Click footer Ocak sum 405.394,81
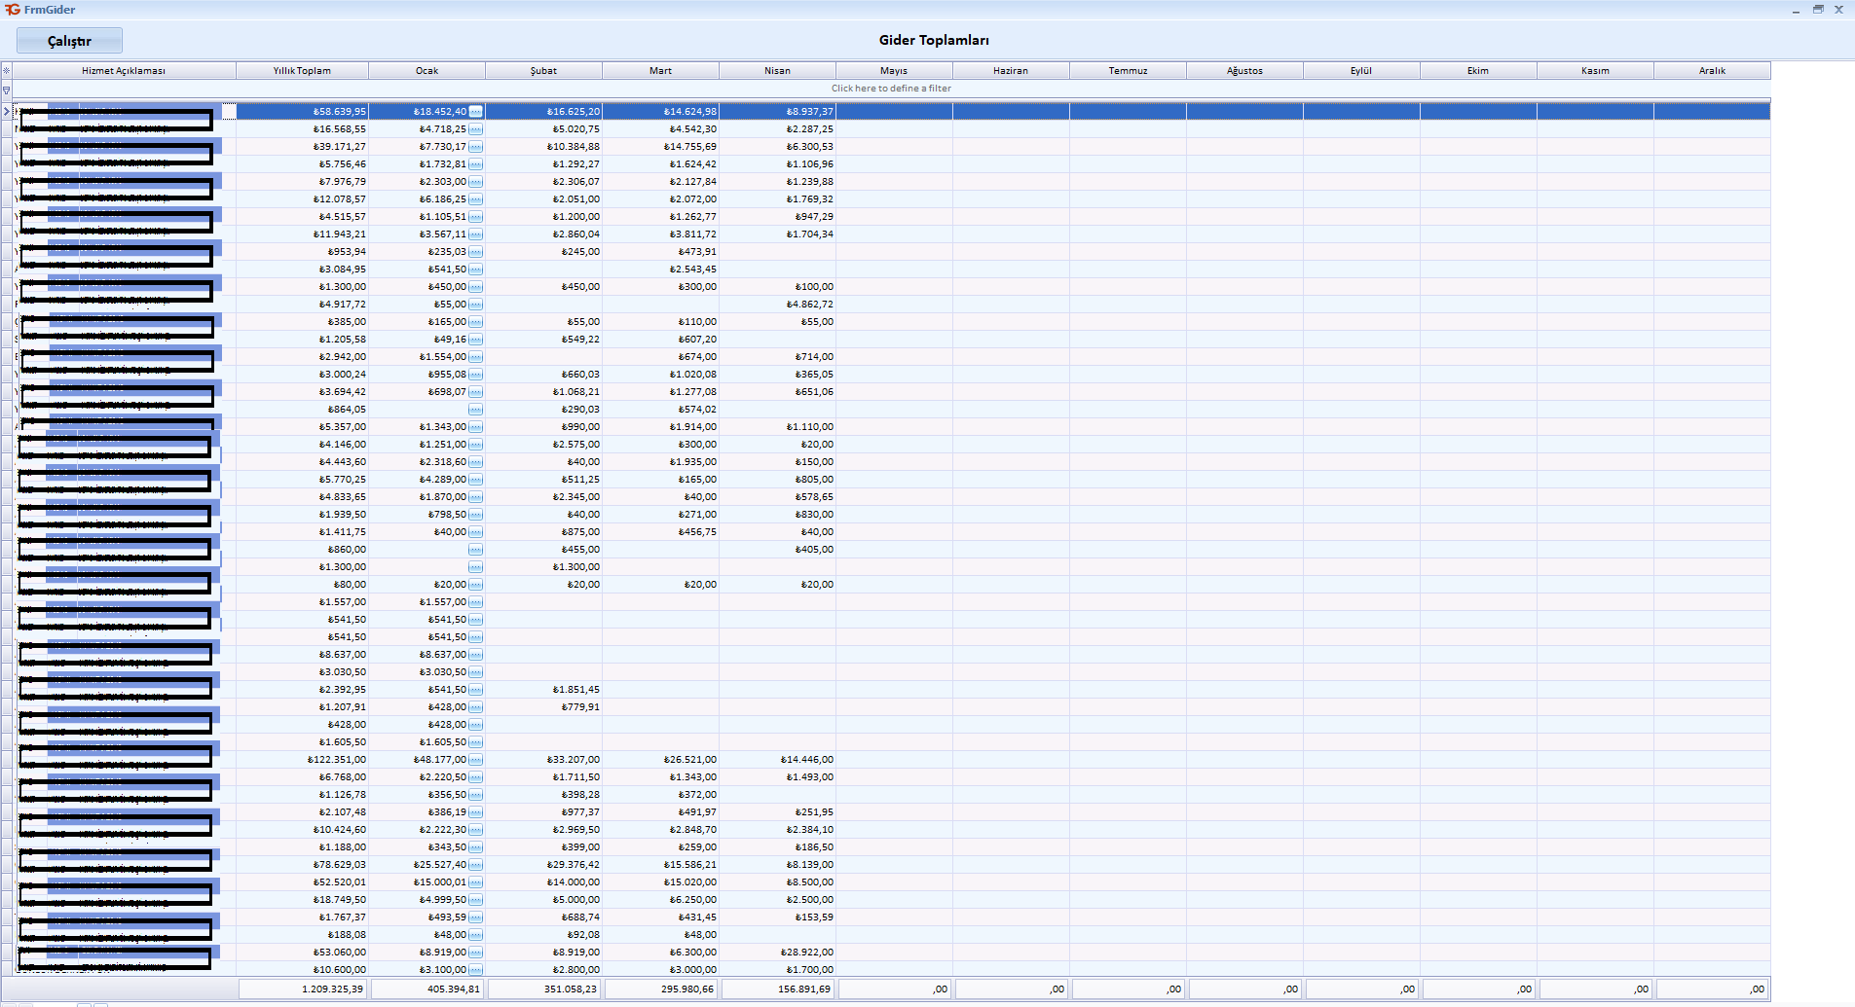 coord(427,989)
